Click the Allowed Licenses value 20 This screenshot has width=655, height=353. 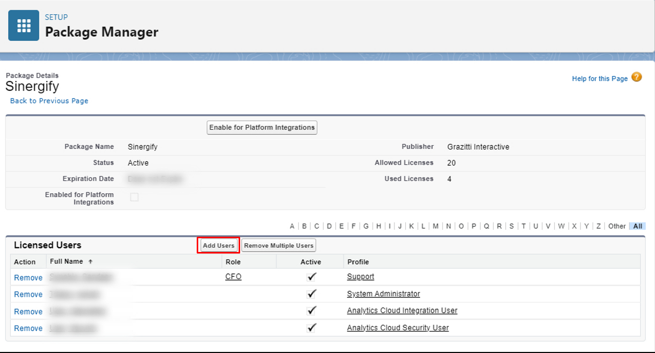(x=451, y=163)
